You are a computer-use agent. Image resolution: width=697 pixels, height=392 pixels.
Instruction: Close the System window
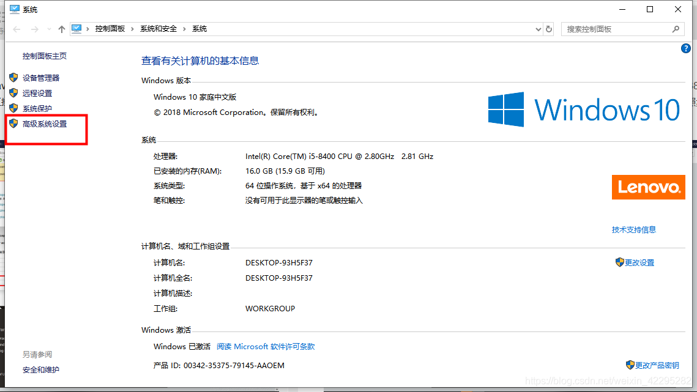(x=678, y=9)
